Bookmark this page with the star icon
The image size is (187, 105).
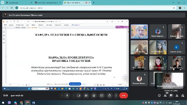tap(174, 8)
